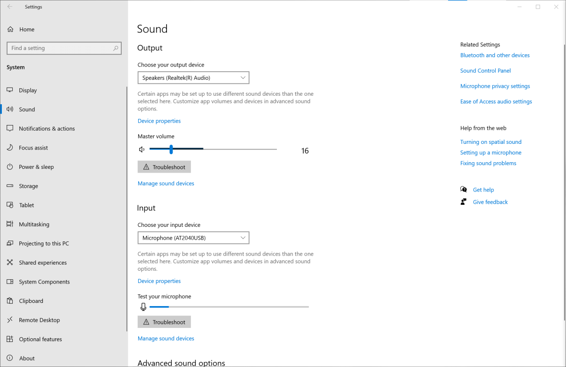Image resolution: width=566 pixels, height=367 pixels.
Task: Click the speaker icon beside master volume
Action: 141,149
